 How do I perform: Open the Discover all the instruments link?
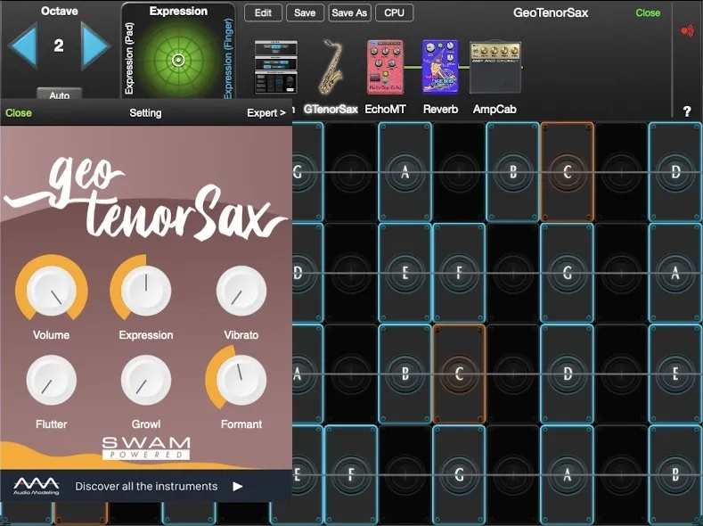click(x=146, y=486)
